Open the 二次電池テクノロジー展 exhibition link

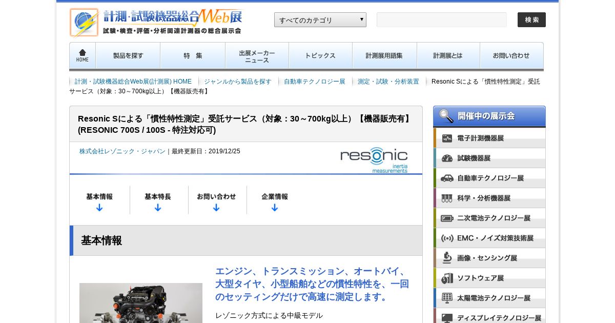pyautogui.click(x=489, y=218)
